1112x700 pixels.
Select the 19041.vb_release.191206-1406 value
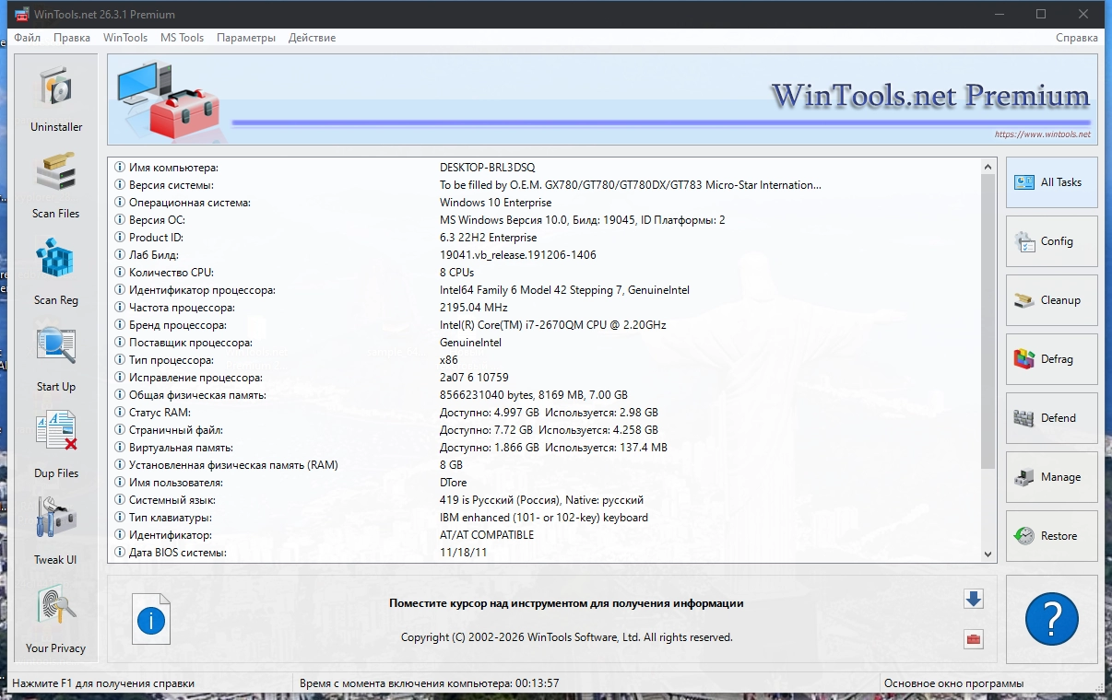click(x=517, y=255)
